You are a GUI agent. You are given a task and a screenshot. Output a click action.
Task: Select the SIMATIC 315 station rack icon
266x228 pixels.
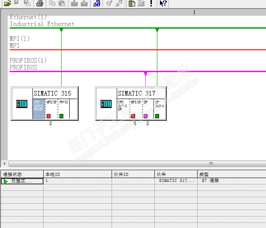point(22,104)
